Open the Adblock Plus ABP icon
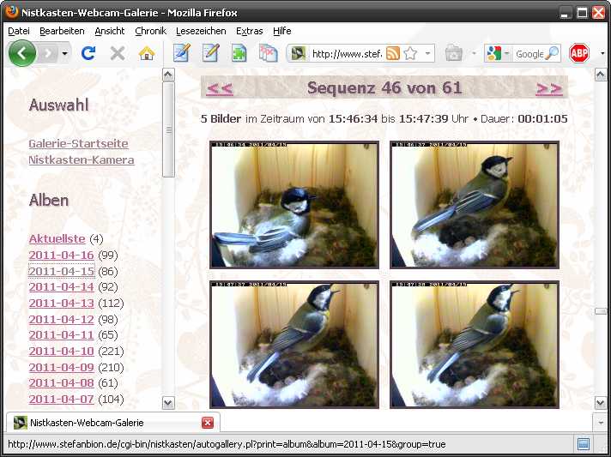 pyautogui.click(x=579, y=53)
